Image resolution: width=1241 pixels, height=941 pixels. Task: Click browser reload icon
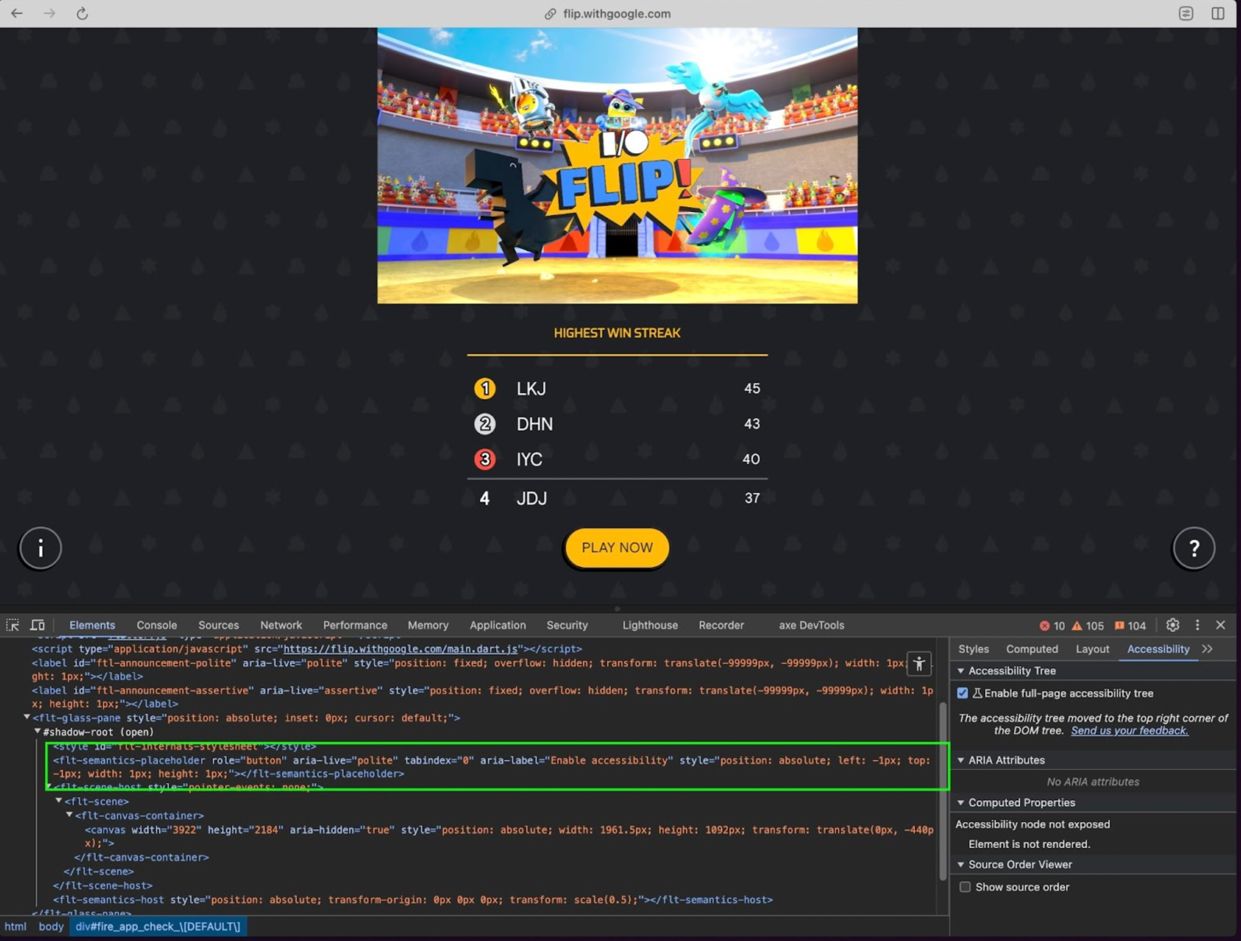pyautogui.click(x=82, y=14)
